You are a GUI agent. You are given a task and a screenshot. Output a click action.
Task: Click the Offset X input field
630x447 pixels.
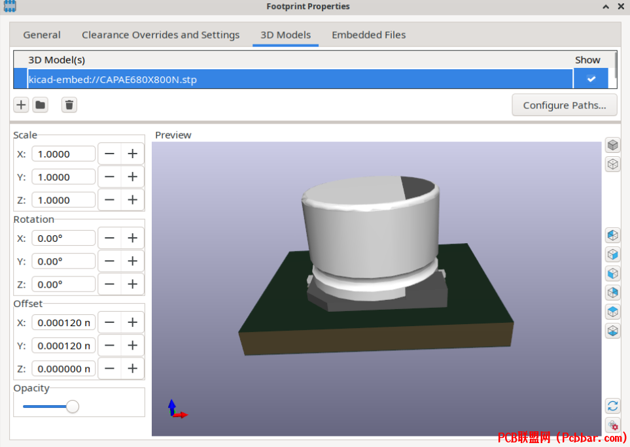click(63, 322)
